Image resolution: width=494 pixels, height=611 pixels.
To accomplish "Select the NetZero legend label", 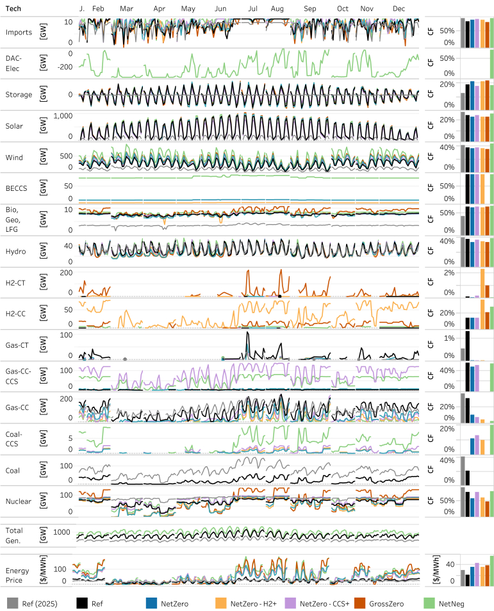I will [174, 603].
